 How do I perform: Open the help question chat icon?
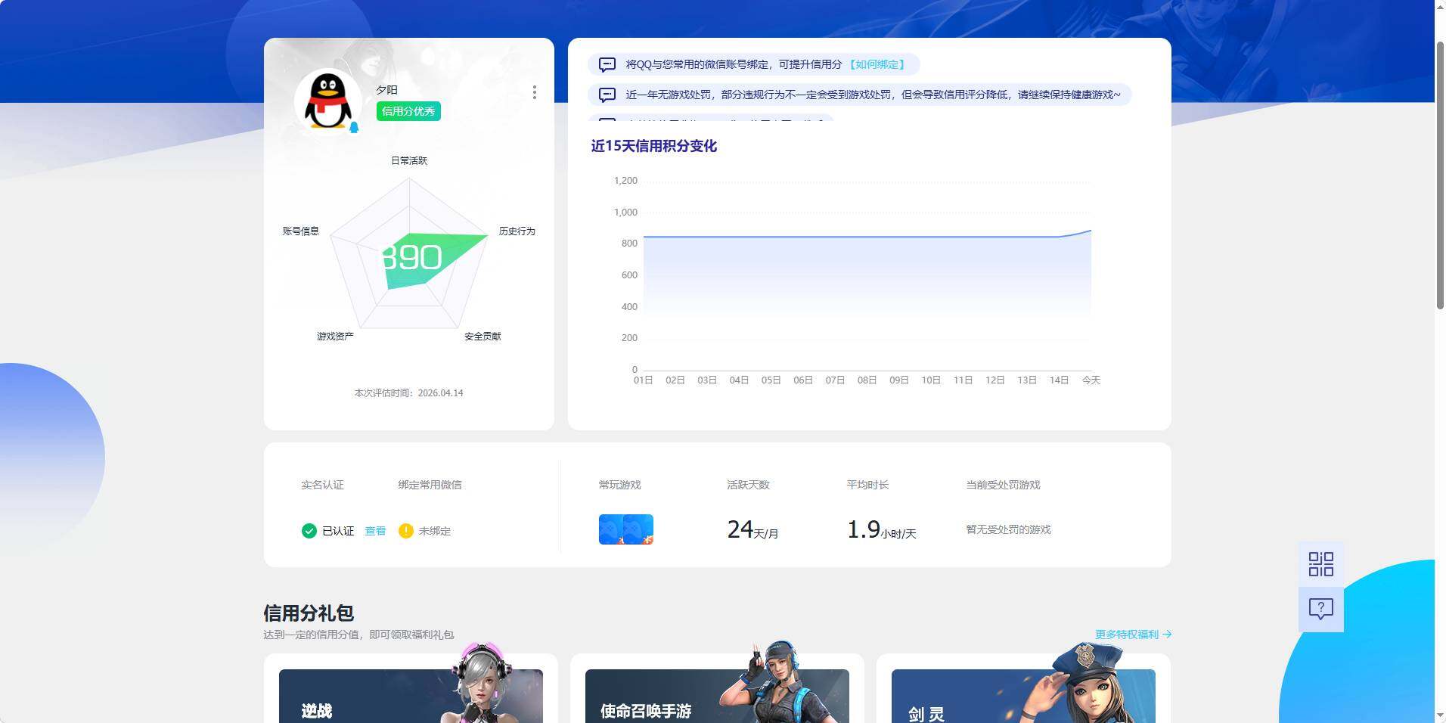coord(1320,609)
